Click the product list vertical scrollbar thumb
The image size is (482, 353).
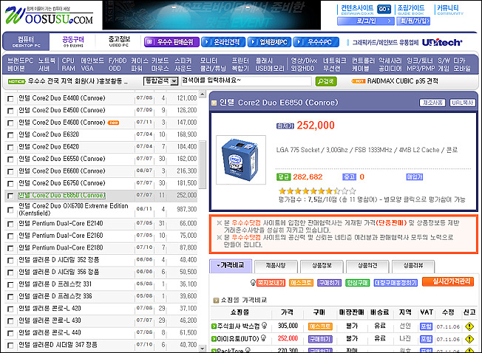pyautogui.click(x=203, y=164)
